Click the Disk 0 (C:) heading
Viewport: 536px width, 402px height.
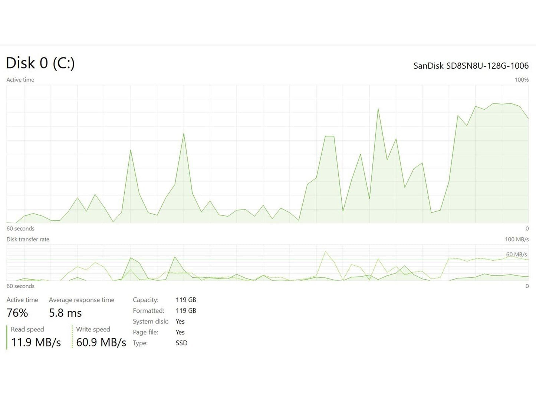pos(40,63)
